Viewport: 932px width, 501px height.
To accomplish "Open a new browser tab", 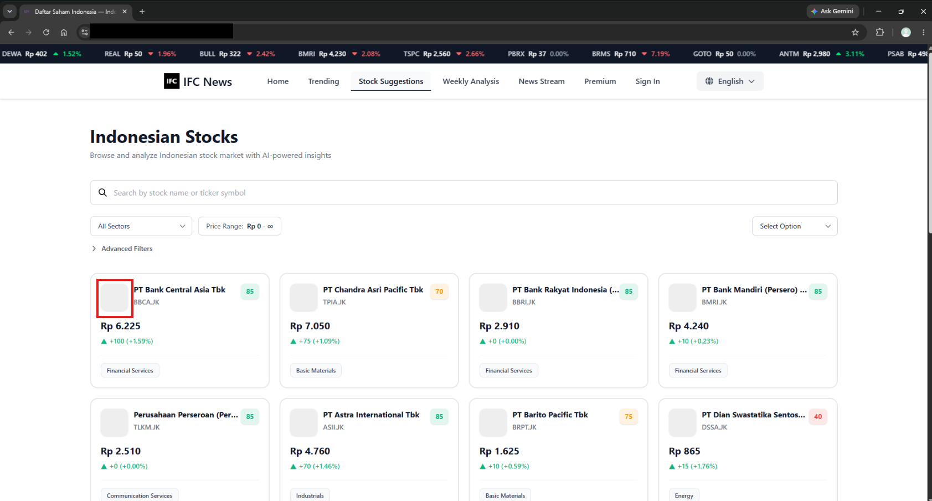I will pos(142,11).
